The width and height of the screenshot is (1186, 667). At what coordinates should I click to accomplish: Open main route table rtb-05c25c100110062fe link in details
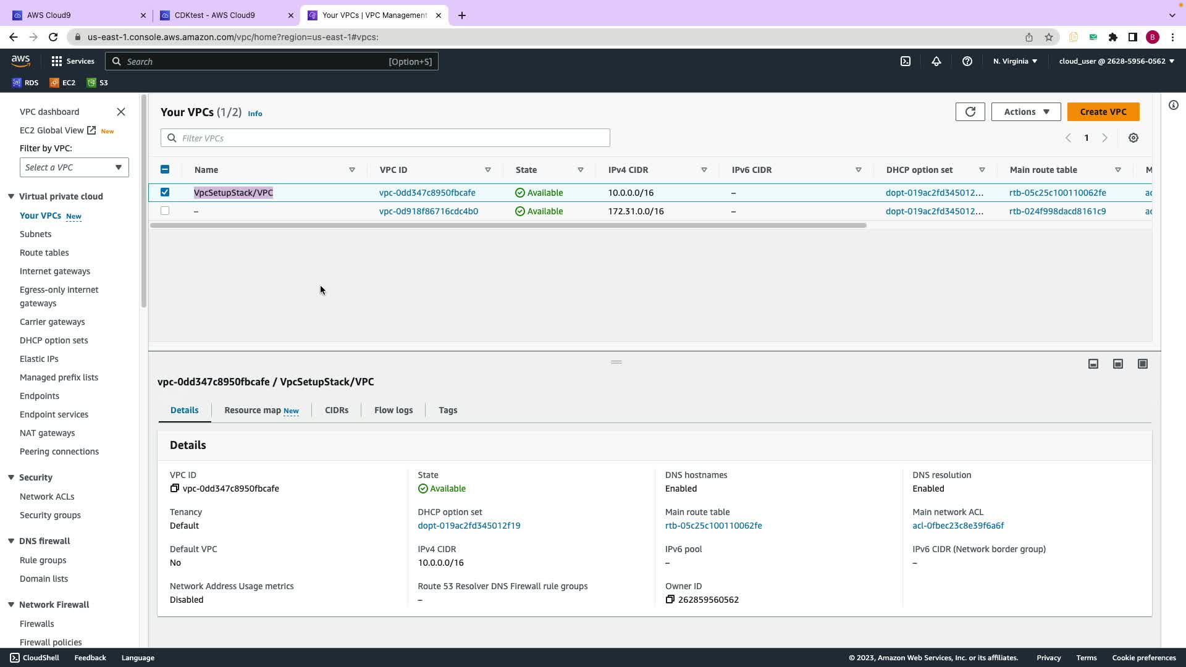click(713, 526)
